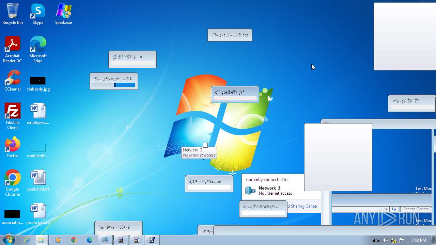Viewport: 436px width, 245px height.
Task: Switch to the network window taskbar button
Action: (105, 240)
